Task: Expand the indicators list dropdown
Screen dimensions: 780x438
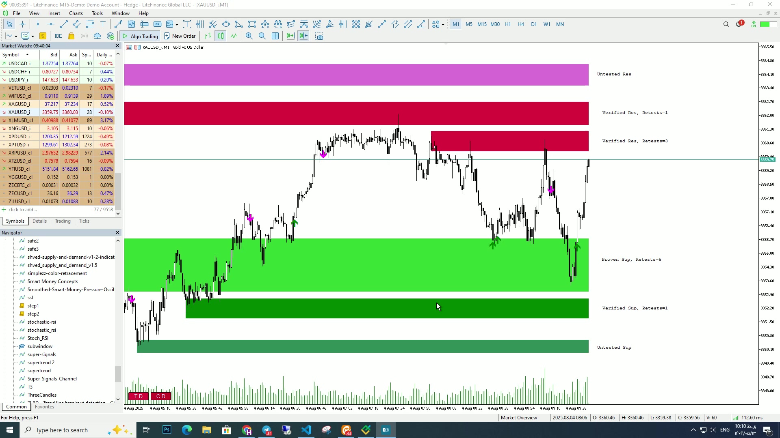Action: tap(32, 36)
